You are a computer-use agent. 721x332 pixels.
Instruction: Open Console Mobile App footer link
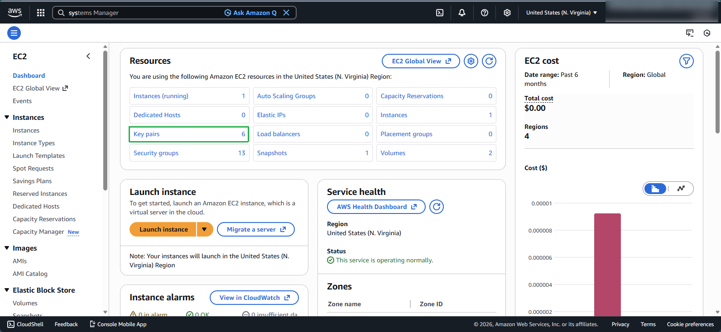tap(118, 324)
